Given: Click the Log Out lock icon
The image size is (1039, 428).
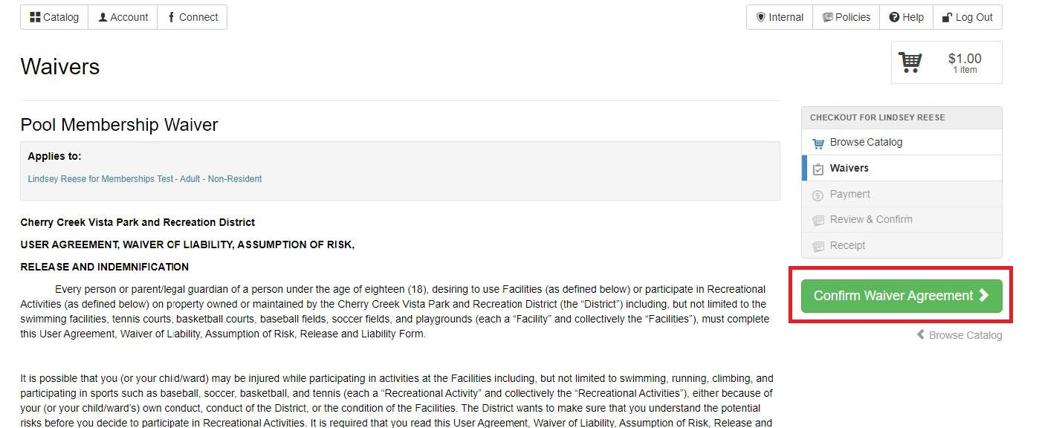Looking at the screenshot, I should click(x=947, y=17).
